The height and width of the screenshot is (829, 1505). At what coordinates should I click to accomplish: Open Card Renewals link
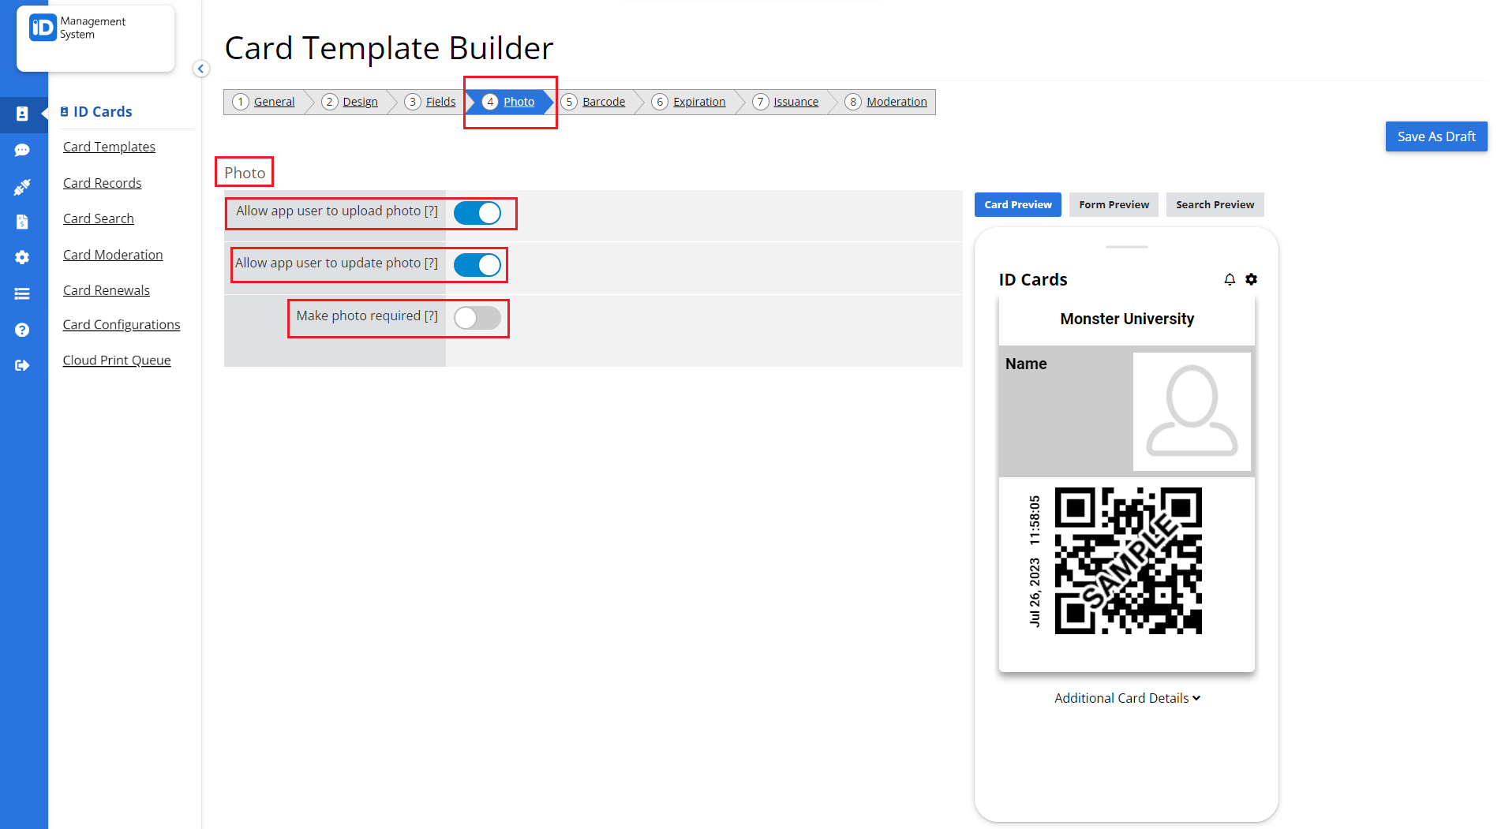pos(106,290)
